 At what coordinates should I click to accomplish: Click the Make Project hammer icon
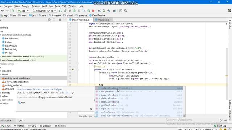tap(13, 11)
